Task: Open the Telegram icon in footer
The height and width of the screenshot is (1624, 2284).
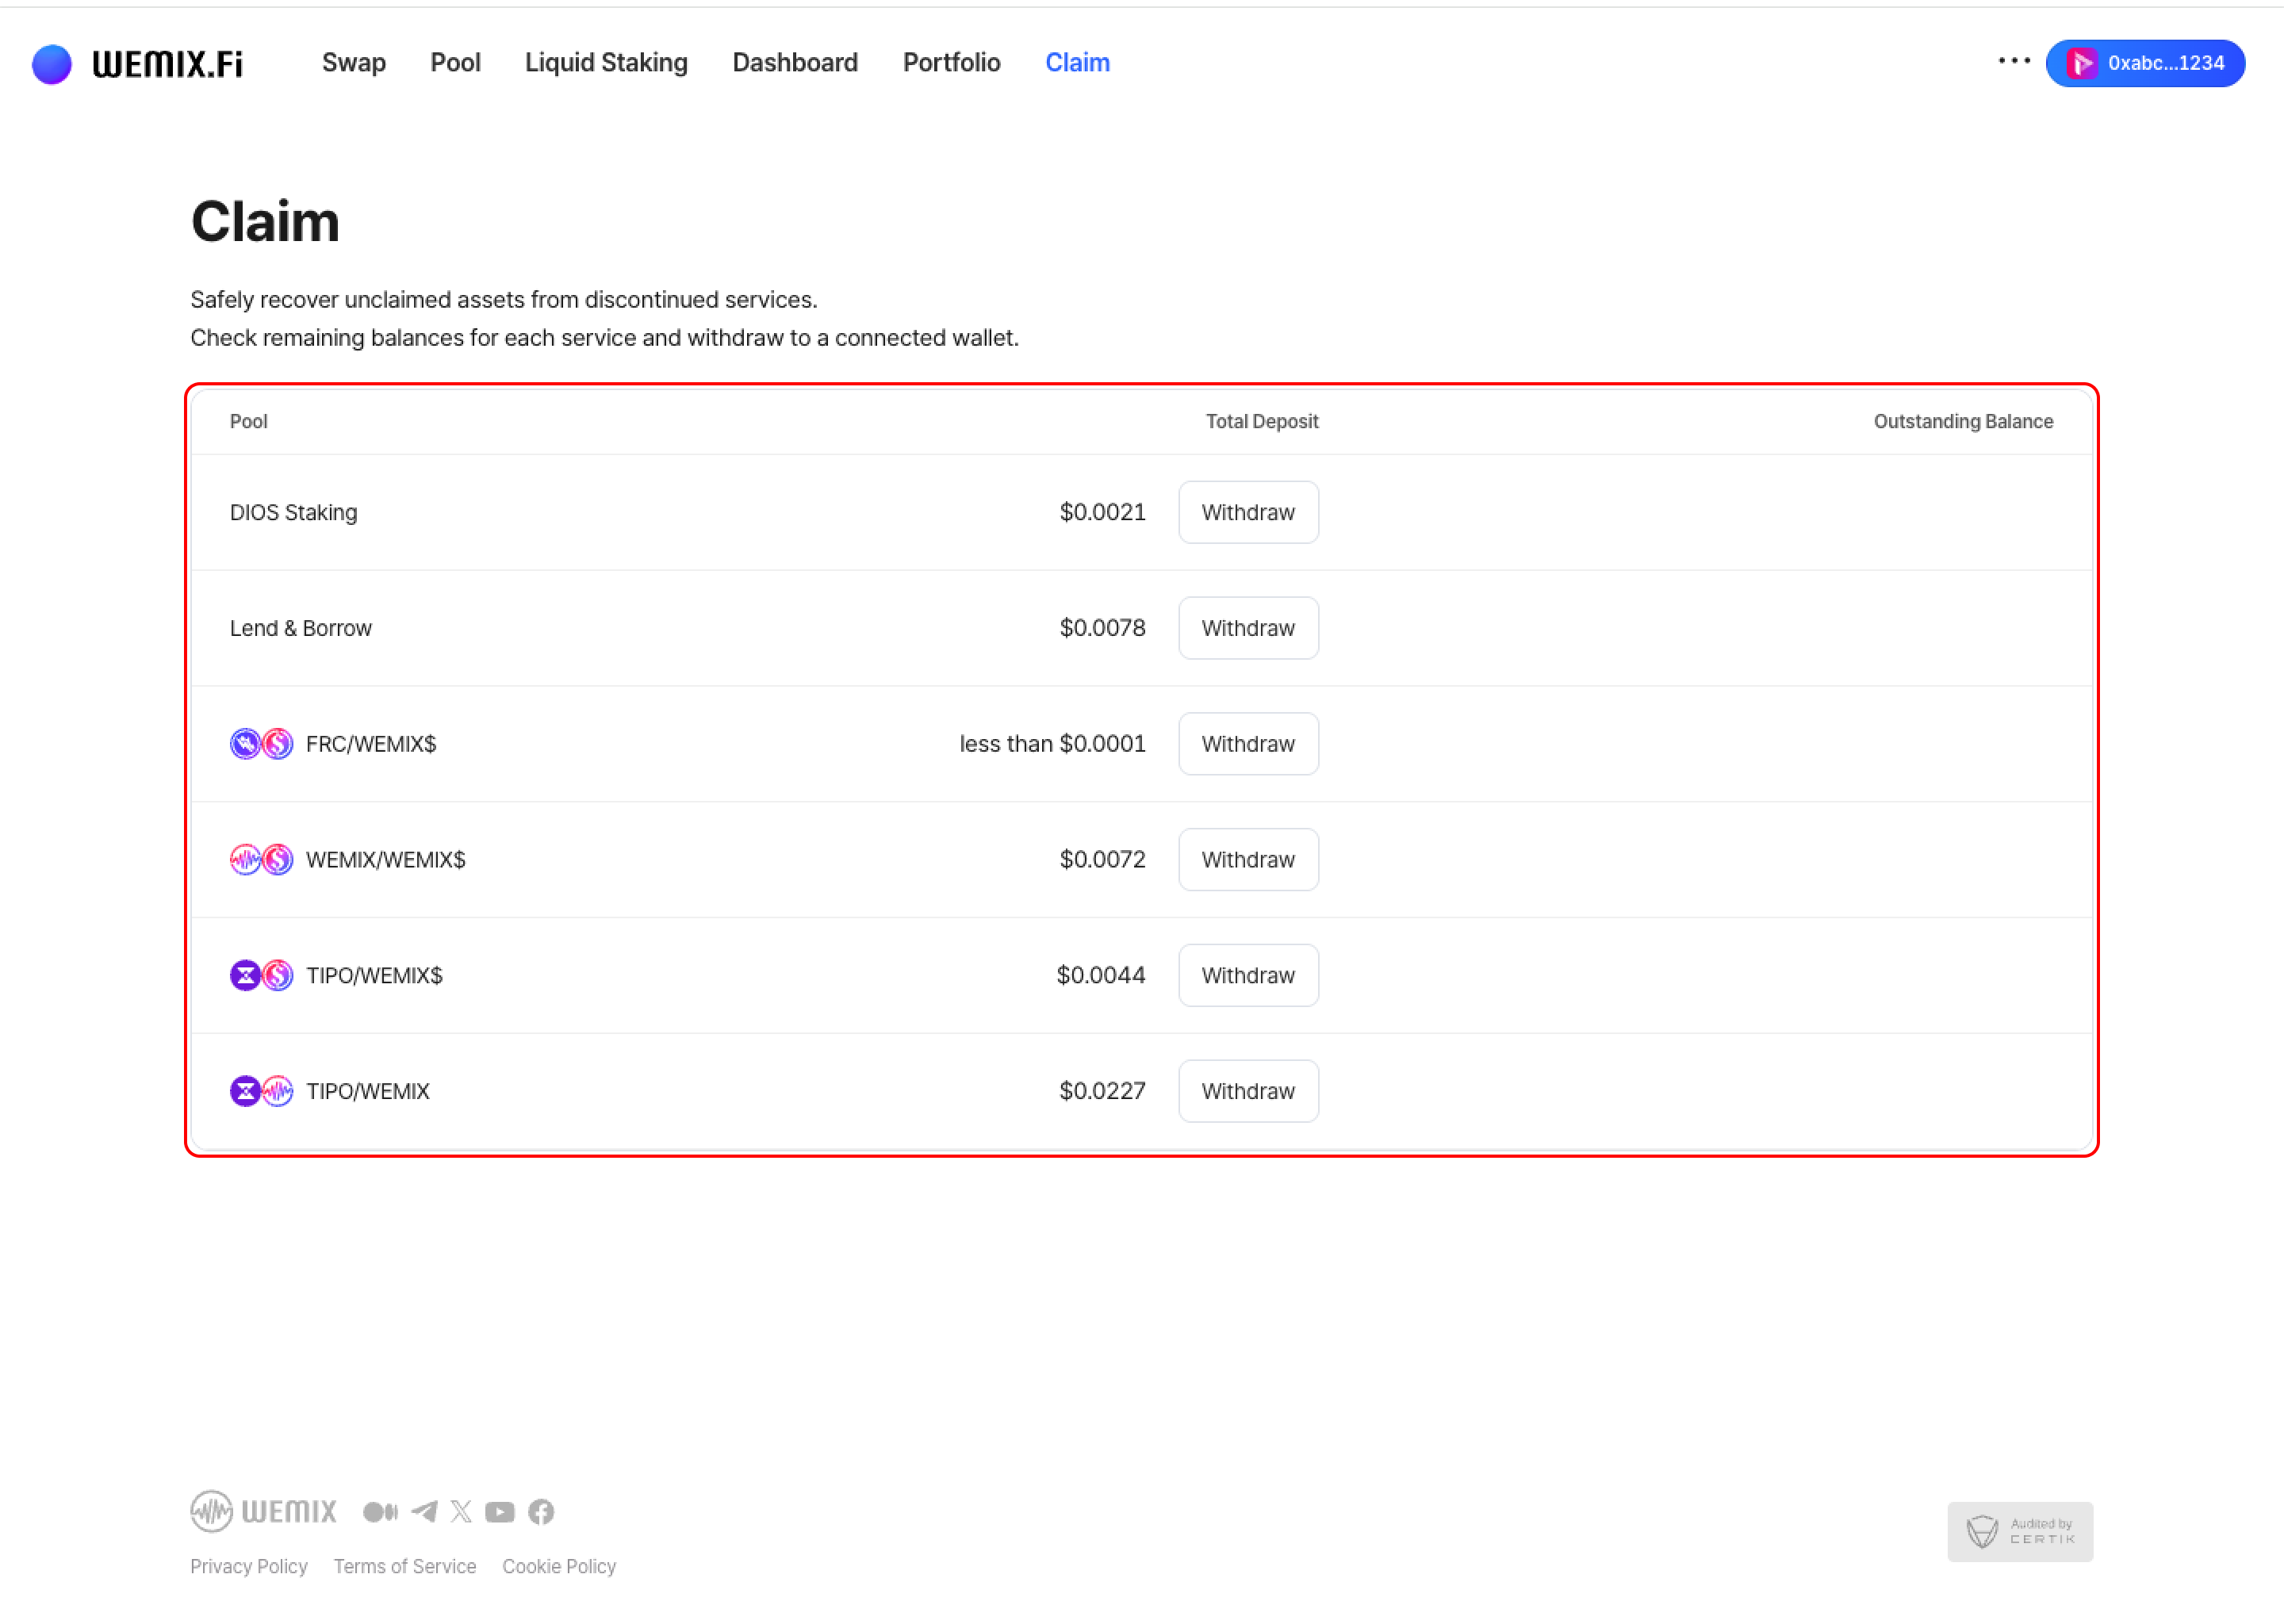Action: [424, 1511]
